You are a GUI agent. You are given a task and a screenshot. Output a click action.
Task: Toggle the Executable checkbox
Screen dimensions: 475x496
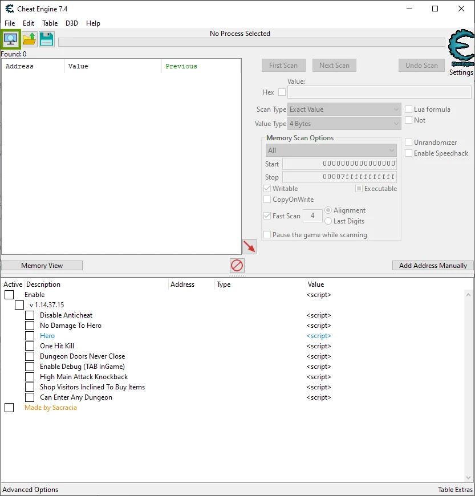359,189
